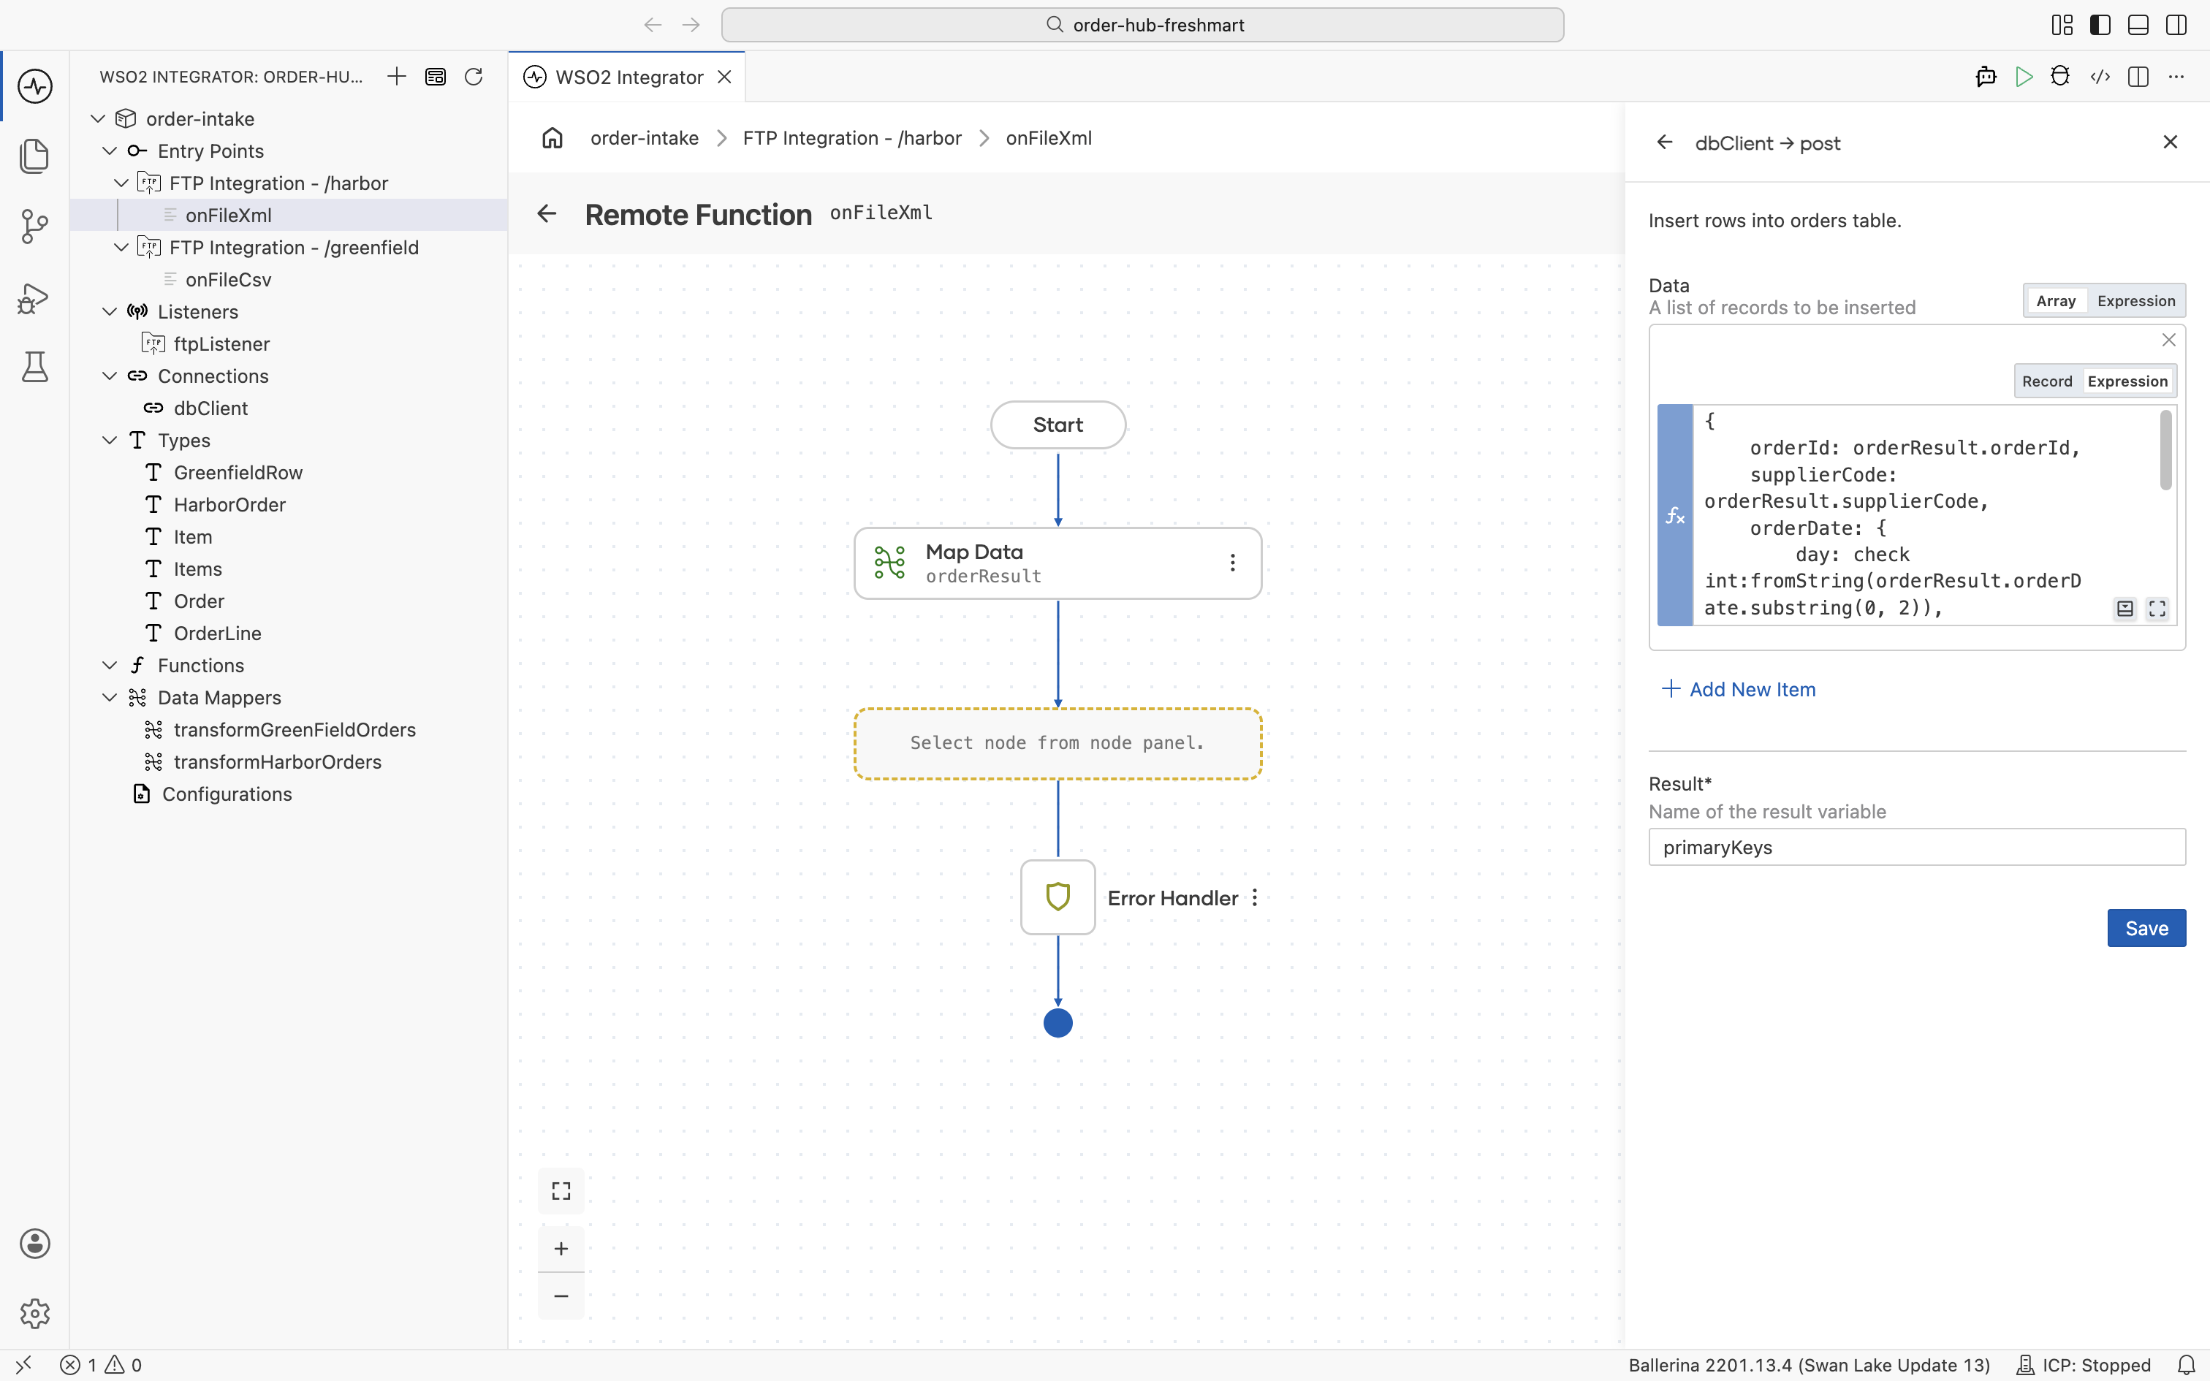Collapse the Data Mappers section

[x=110, y=698]
